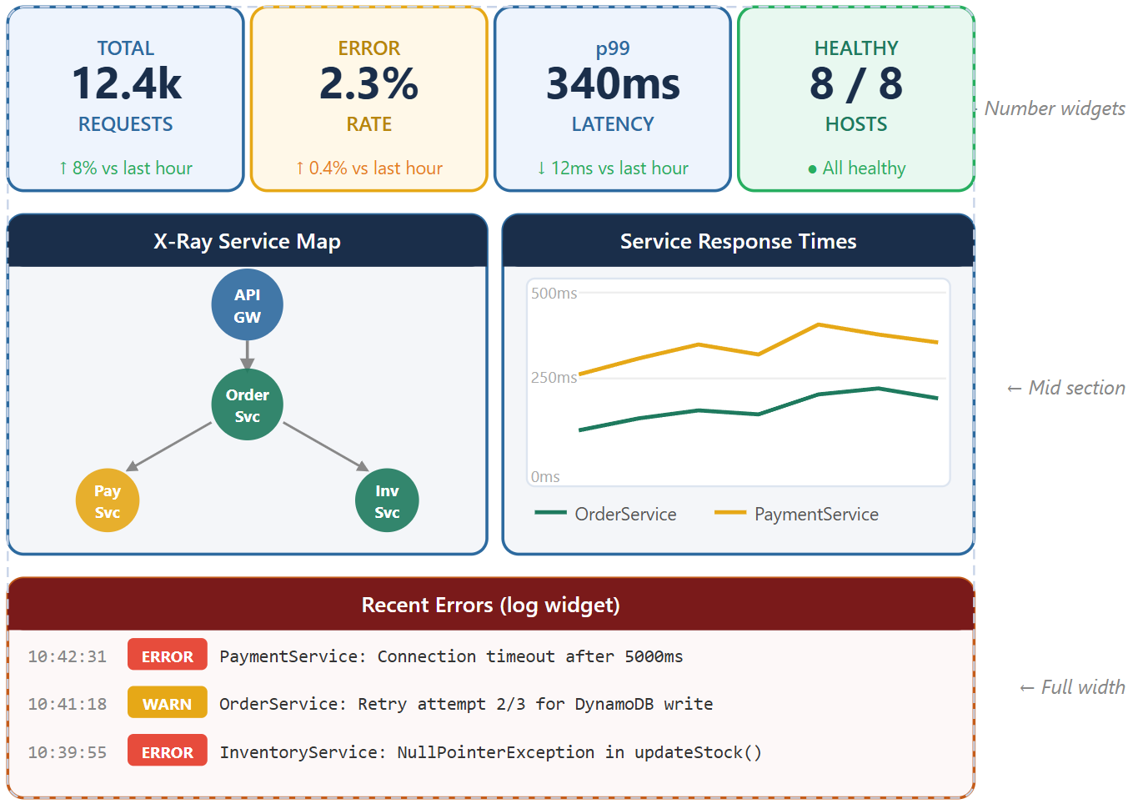The image size is (1138, 809).
Task: Select the Inv Svc node
Action: click(387, 500)
